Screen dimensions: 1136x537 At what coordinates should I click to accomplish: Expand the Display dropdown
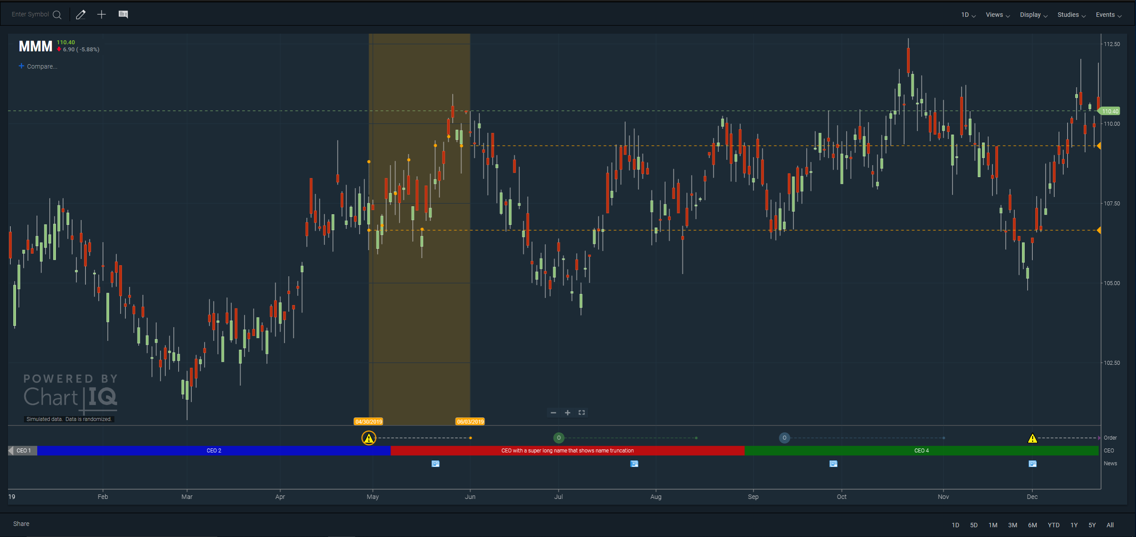pyautogui.click(x=1034, y=15)
